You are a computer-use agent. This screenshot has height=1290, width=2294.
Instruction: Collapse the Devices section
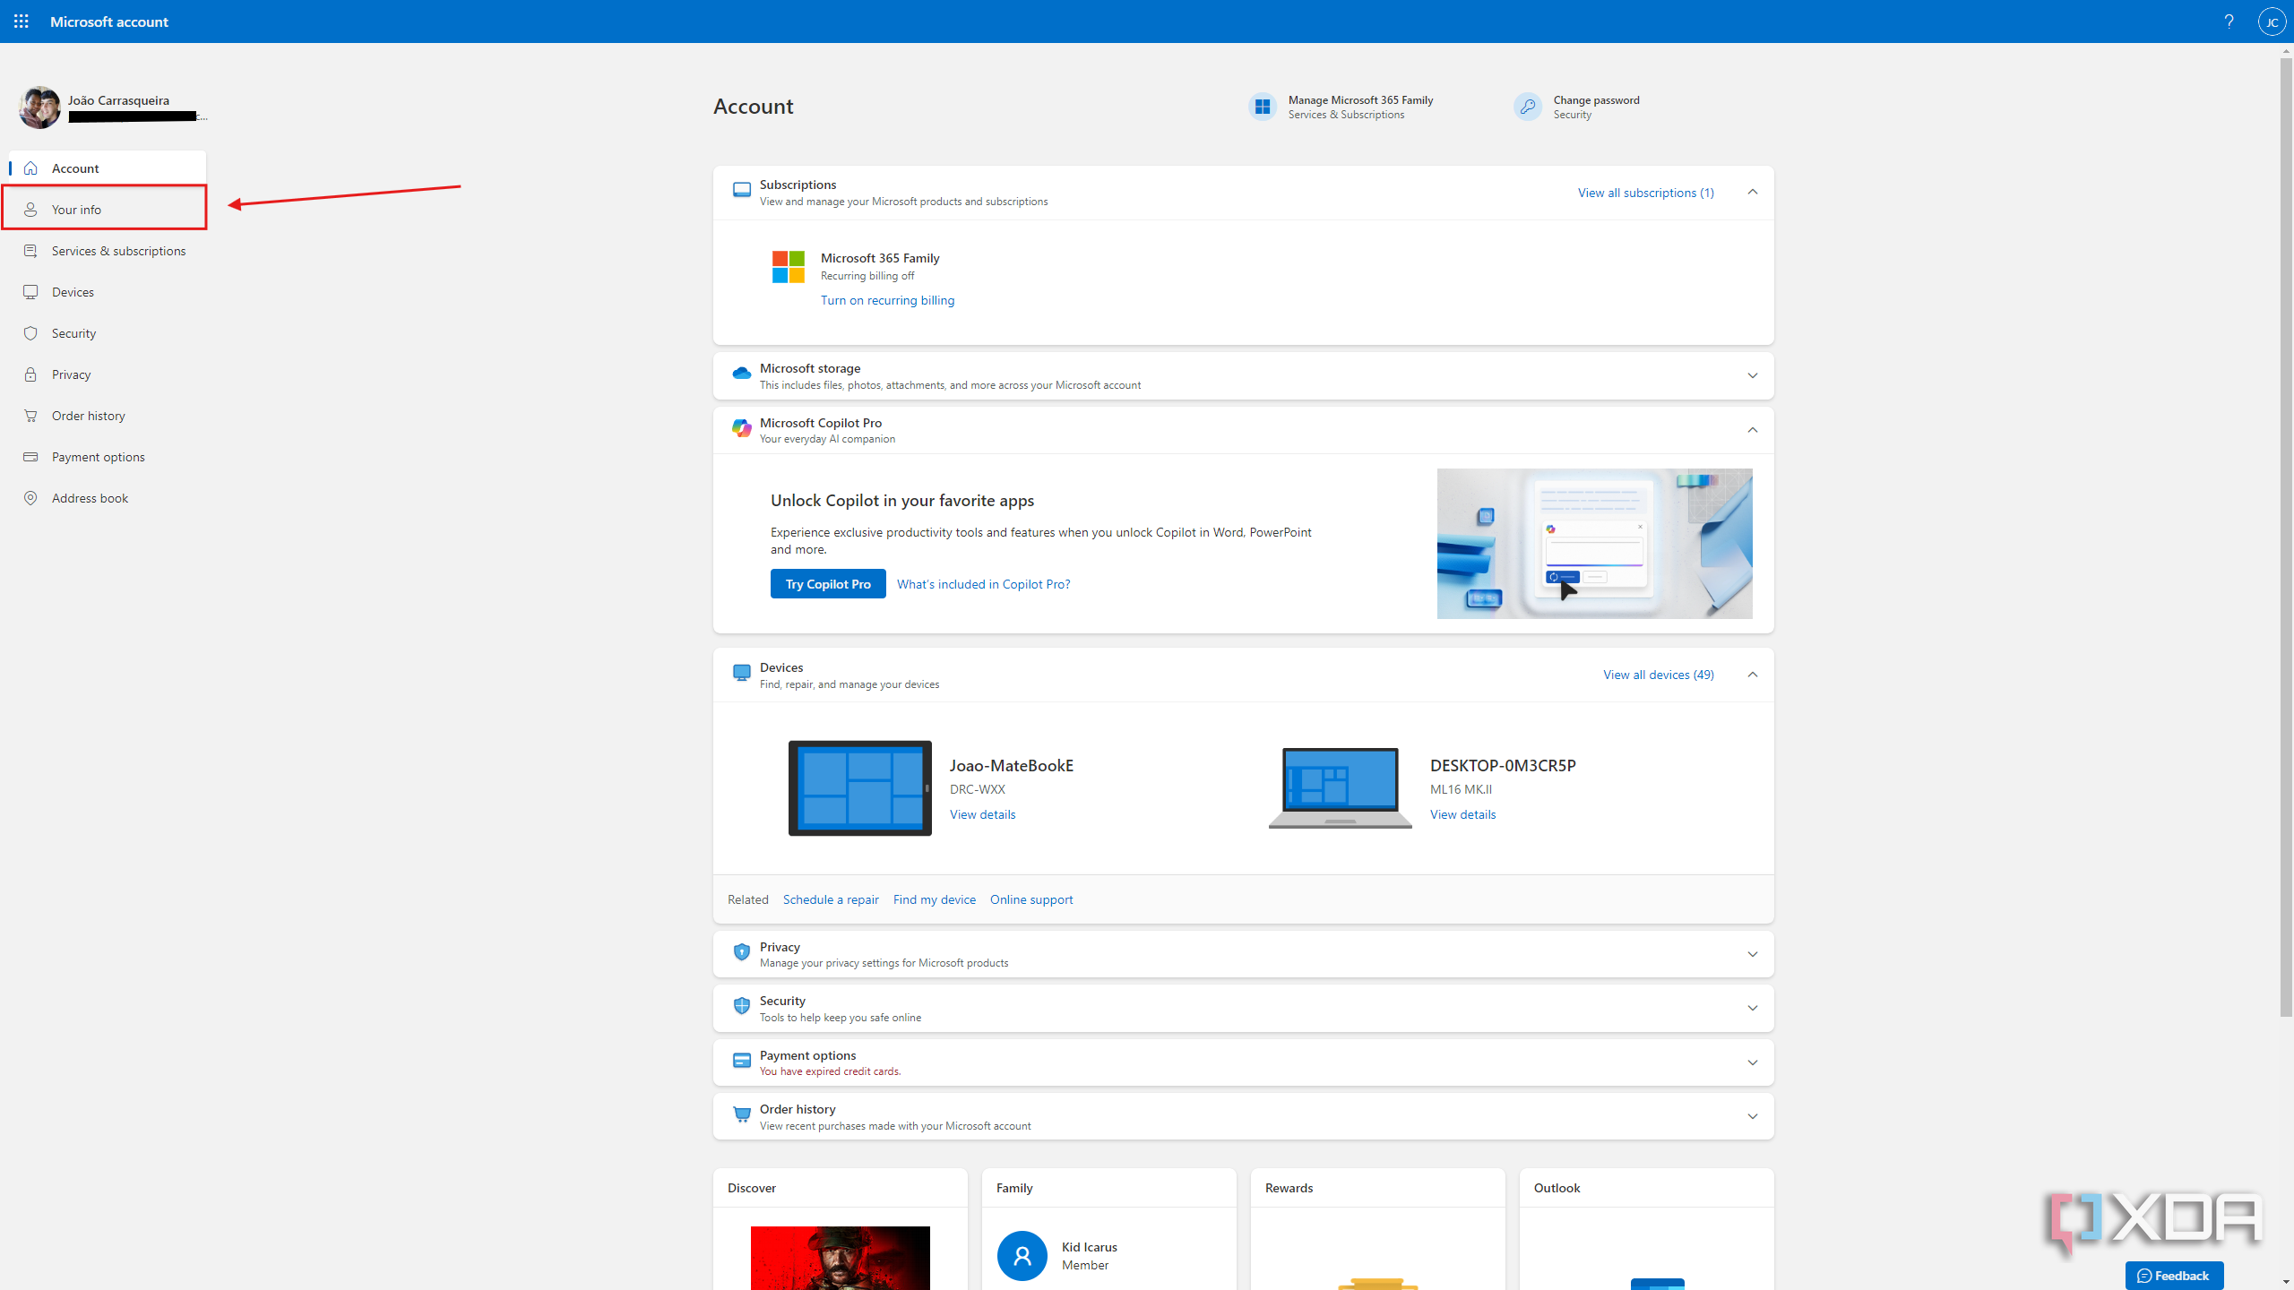[1752, 675]
